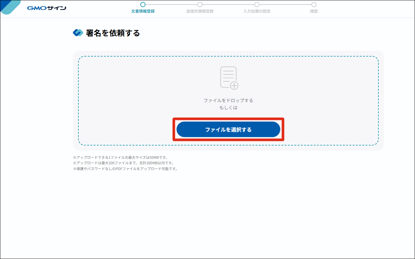Image resolution: width=415 pixels, height=259 pixels.
Task: Open the 入力位置の設定 step label
Action: (257, 11)
